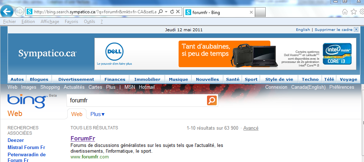
Task: Open the Nouvelles section
Action: click(207, 79)
